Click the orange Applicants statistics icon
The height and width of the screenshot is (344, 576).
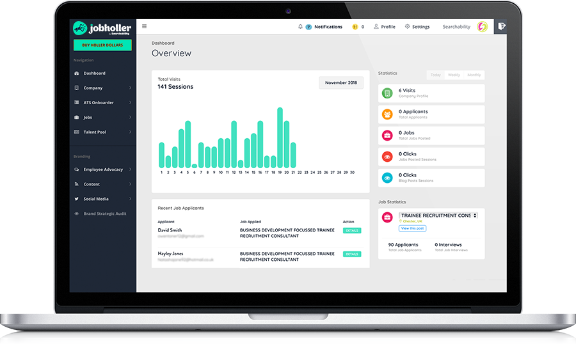[x=387, y=114]
